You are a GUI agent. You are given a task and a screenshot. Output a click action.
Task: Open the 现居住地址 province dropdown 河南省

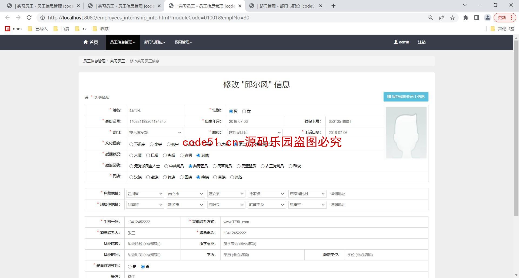pos(145,205)
